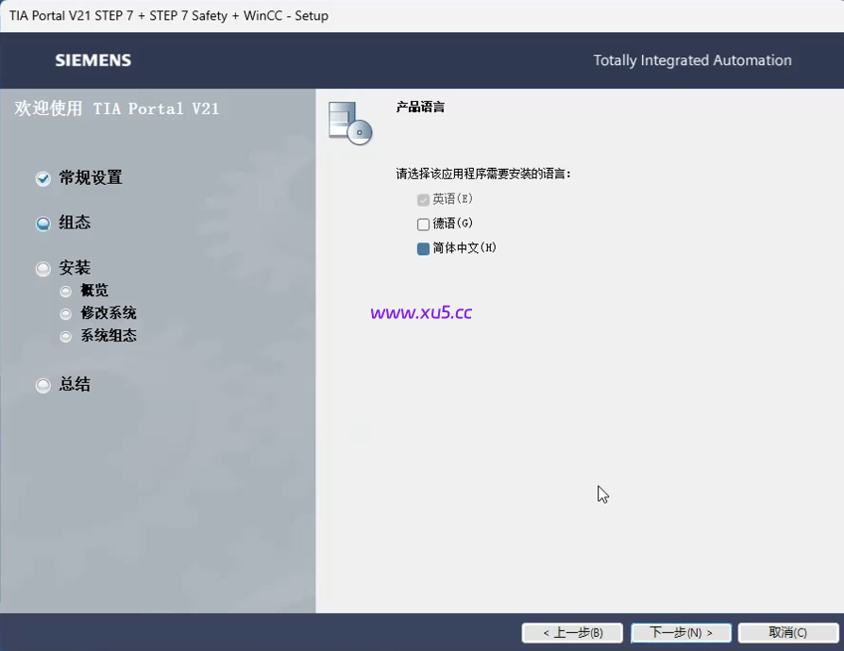Click the circle icon beside 总结
Image resolution: width=844 pixels, height=651 pixels.
(42, 385)
